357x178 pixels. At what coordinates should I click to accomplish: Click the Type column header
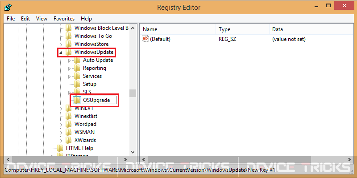[x=242, y=29]
